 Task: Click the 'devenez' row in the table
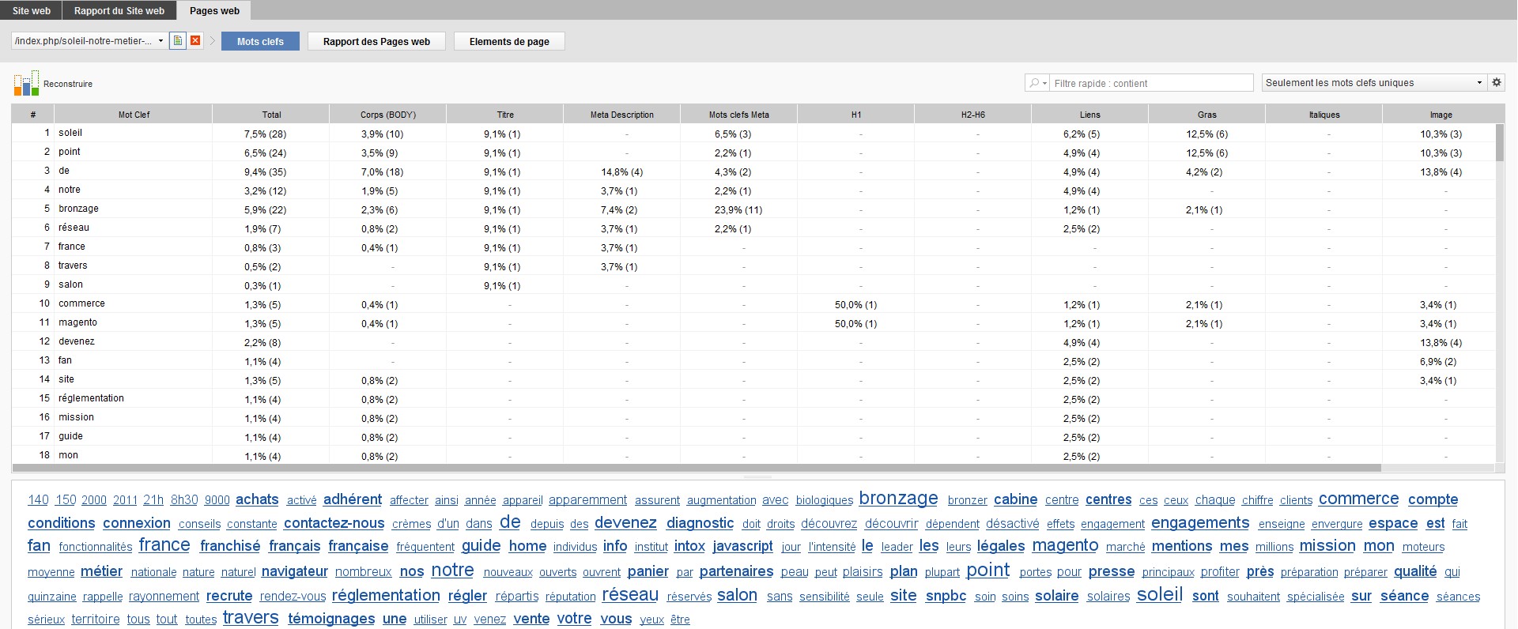tap(753, 341)
